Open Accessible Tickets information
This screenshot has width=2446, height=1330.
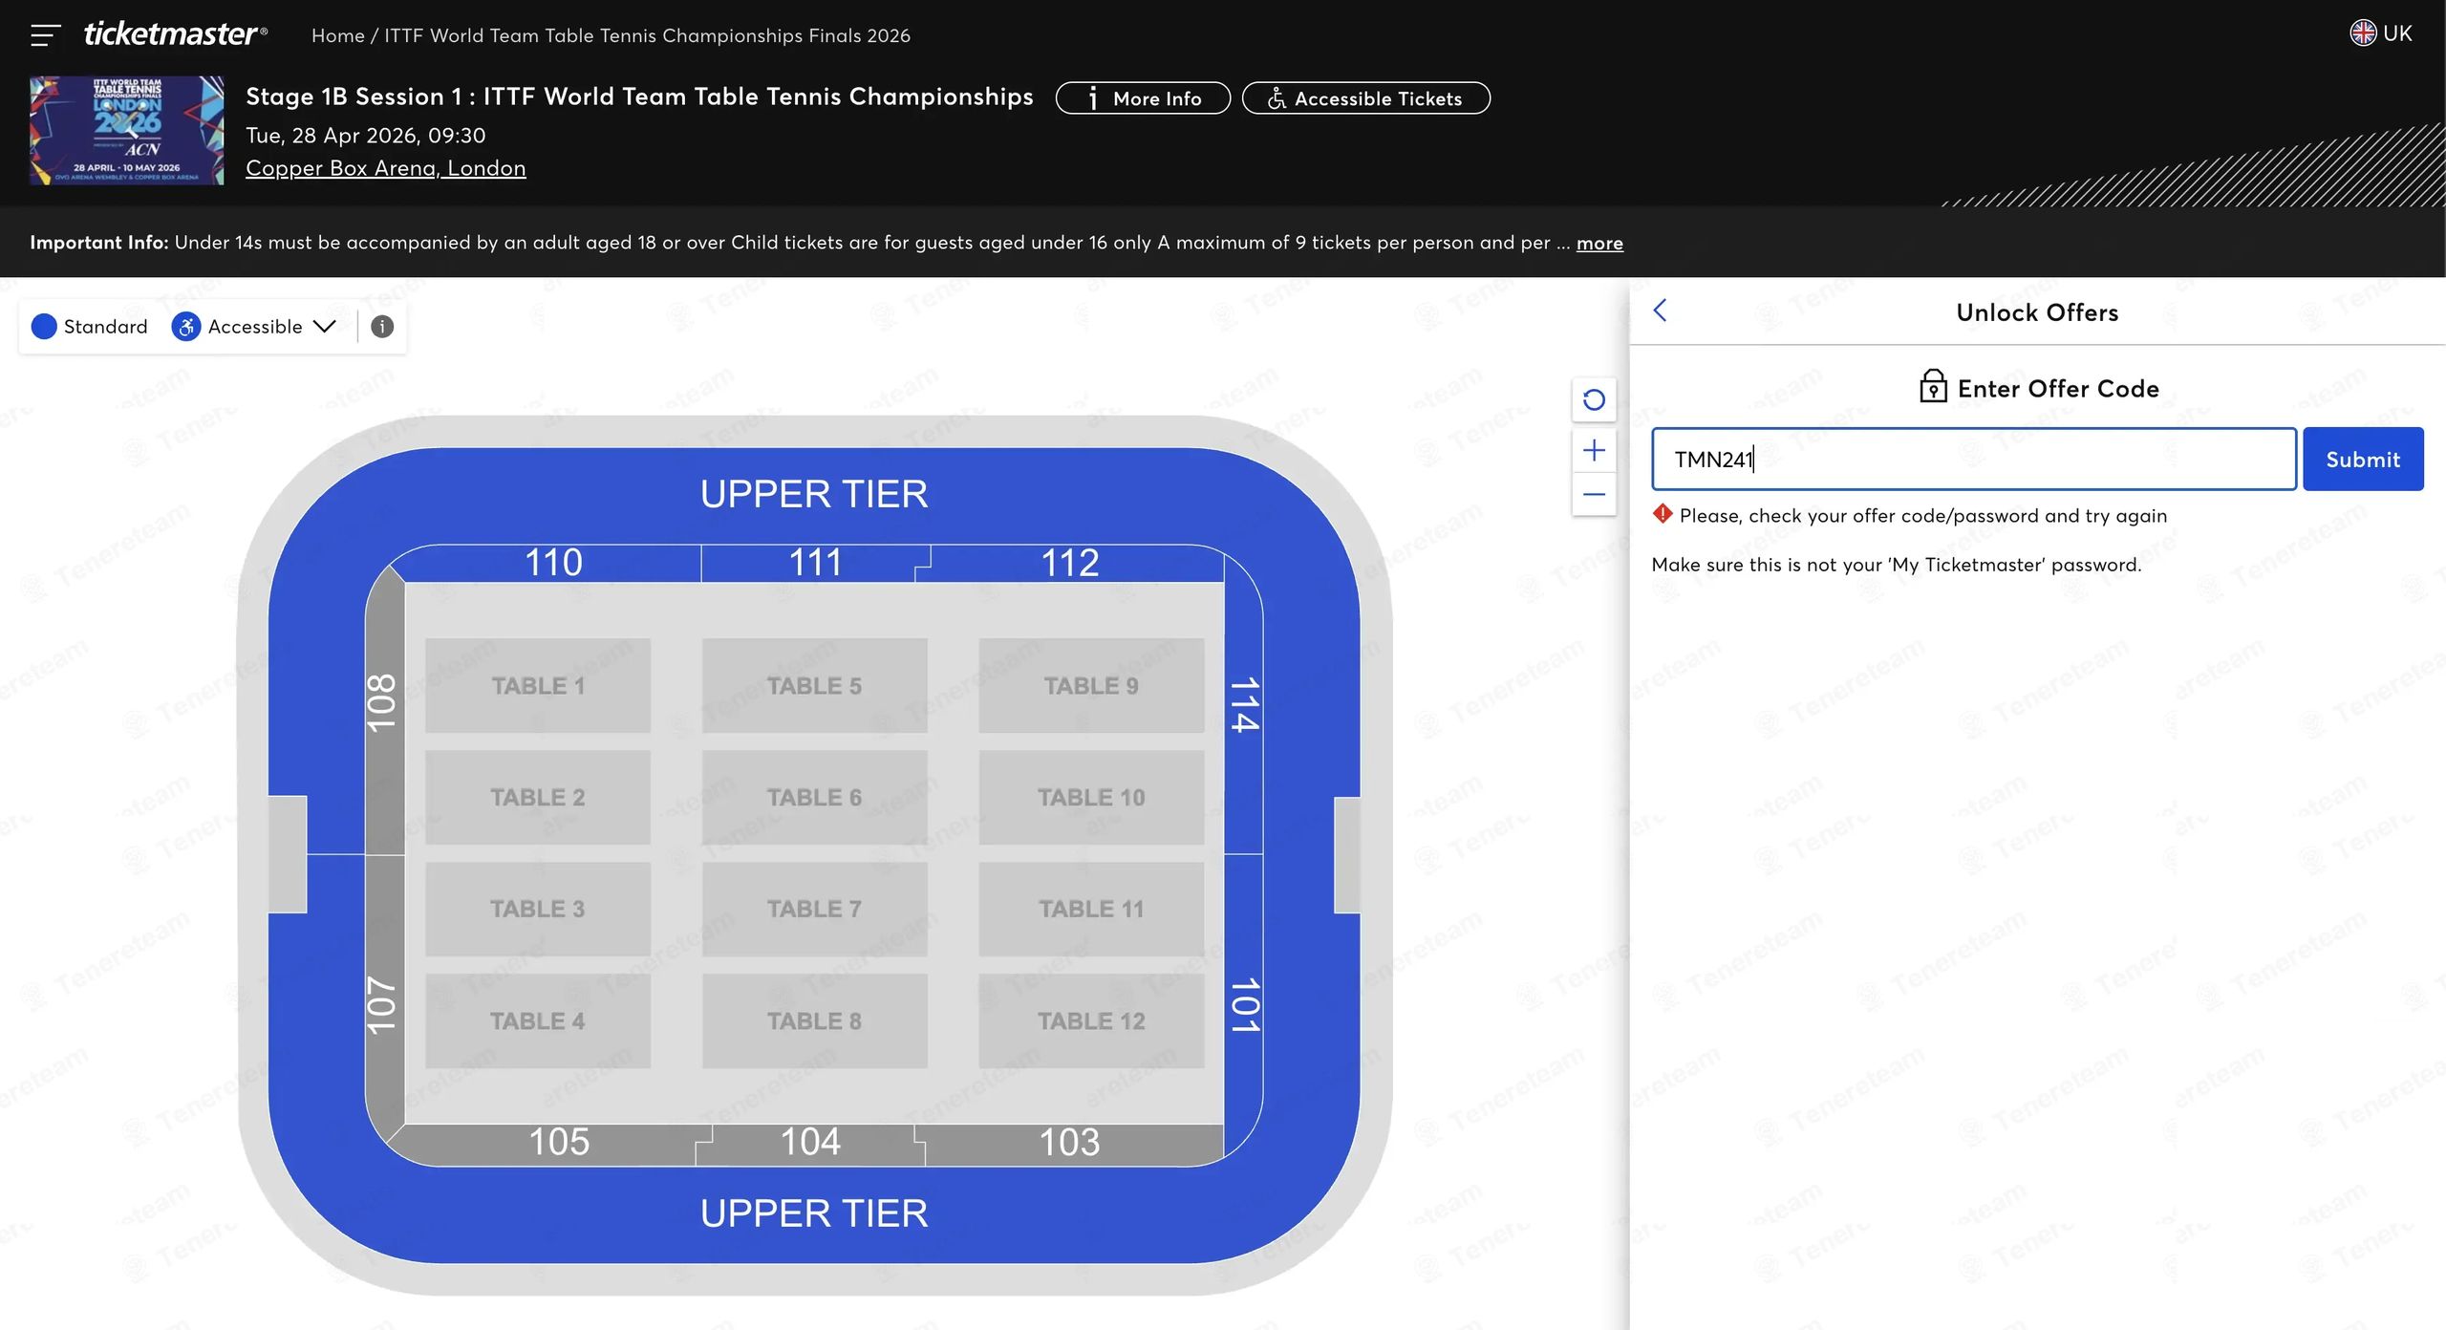click(x=1365, y=98)
